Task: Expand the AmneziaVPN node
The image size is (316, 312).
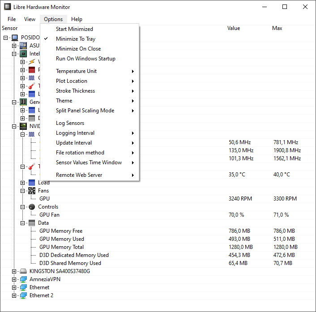Action: pos(14,280)
